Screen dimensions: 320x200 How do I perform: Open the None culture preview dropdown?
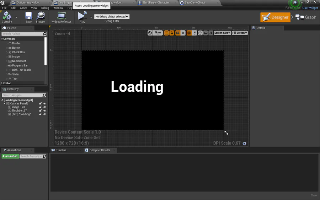tap(158, 33)
